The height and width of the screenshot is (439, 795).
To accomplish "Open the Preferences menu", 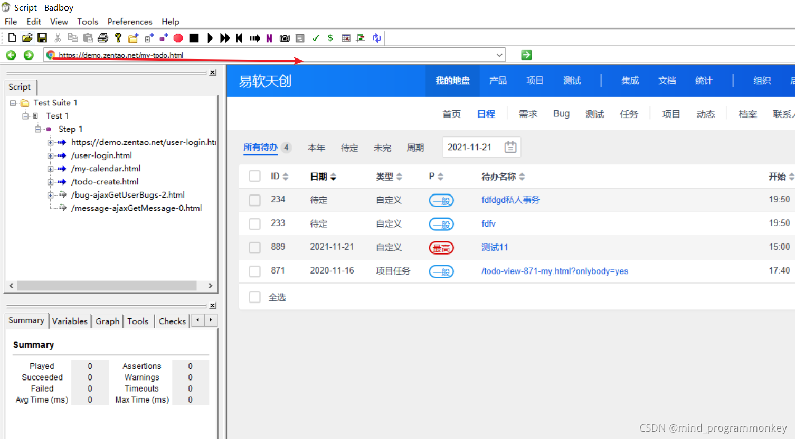I will pyautogui.click(x=129, y=22).
